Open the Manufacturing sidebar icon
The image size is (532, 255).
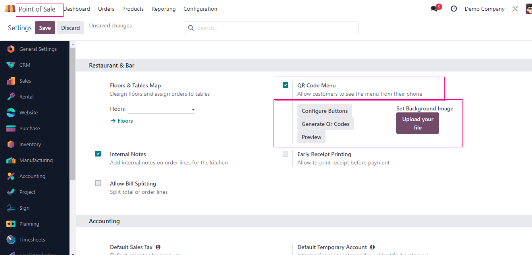click(11, 160)
